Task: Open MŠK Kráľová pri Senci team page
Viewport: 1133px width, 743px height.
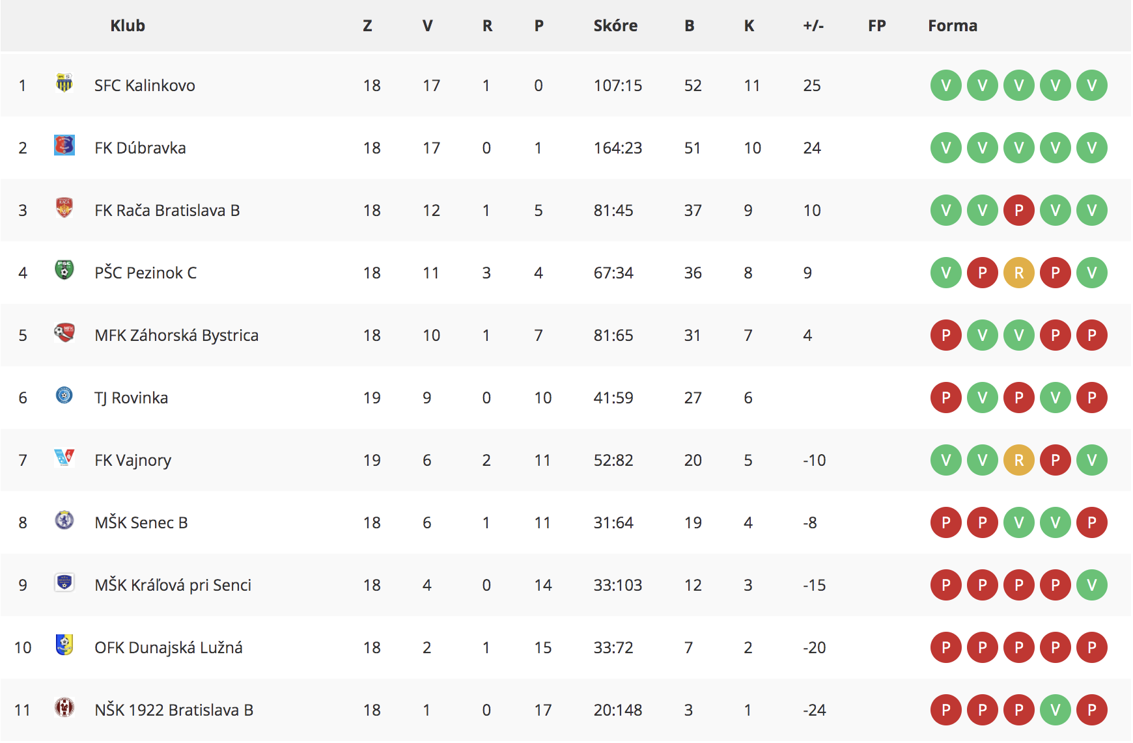Action: [x=173, y=585]
